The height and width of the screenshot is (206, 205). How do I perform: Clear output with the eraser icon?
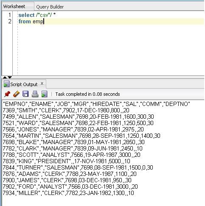click(x=16, y=94)
